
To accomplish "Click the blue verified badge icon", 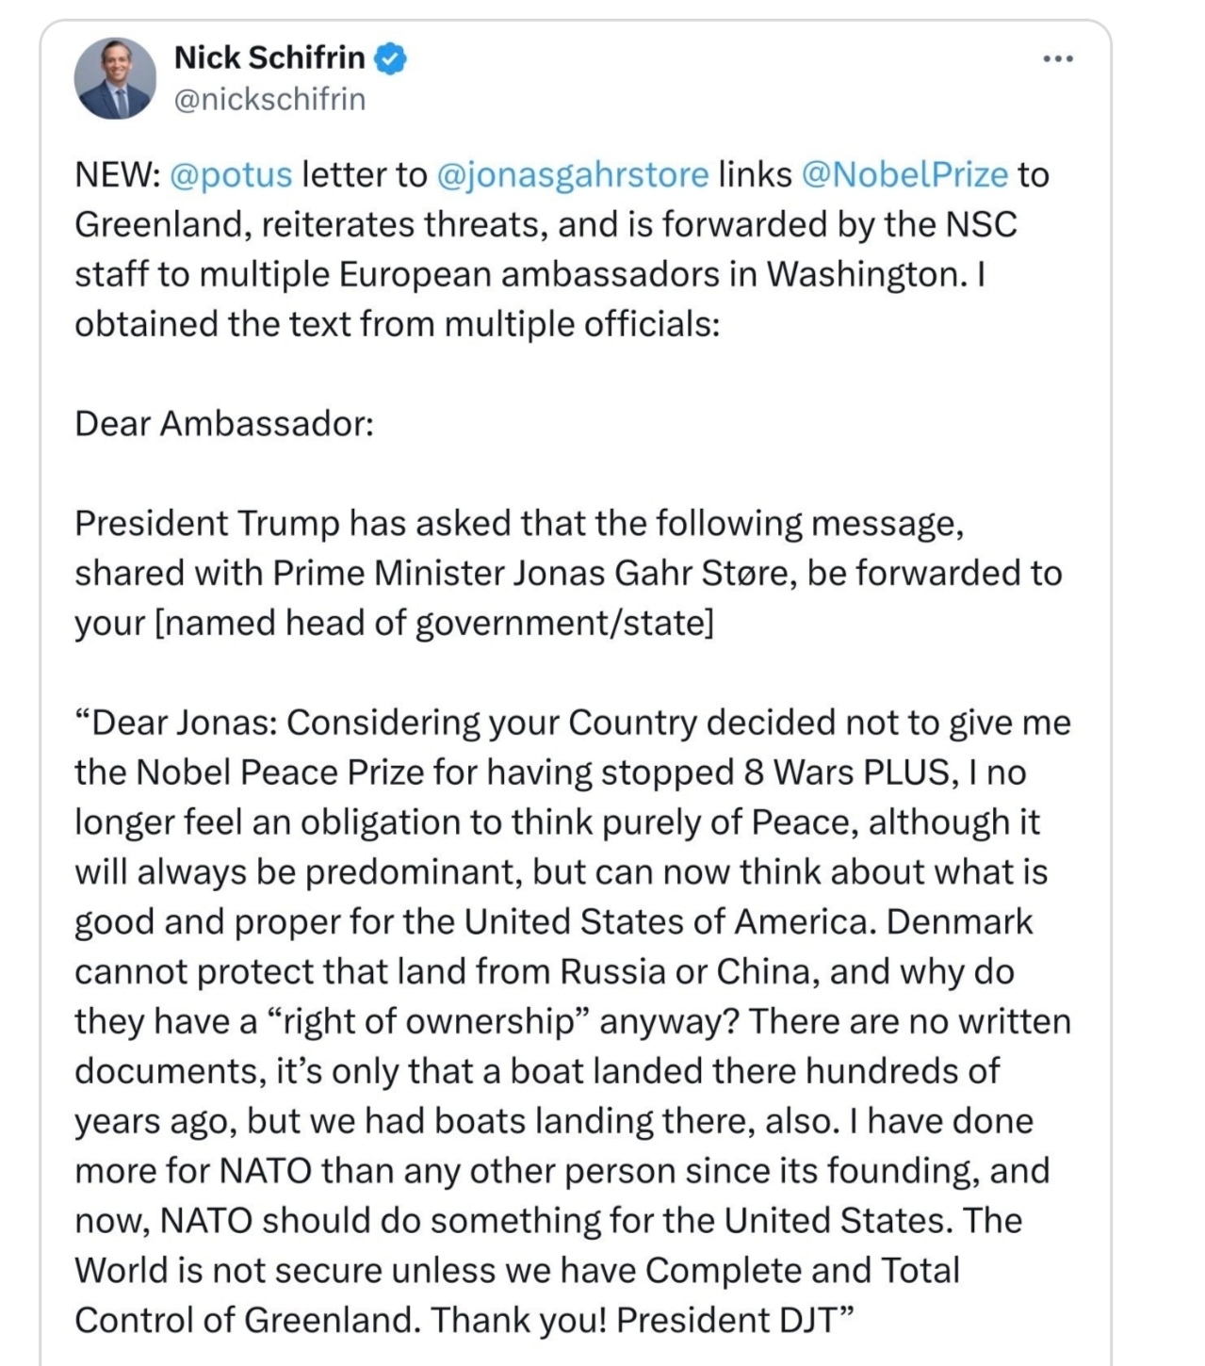I will 391,59.
